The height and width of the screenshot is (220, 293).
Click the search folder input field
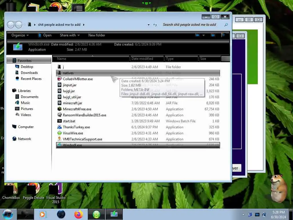click(193, 25)
